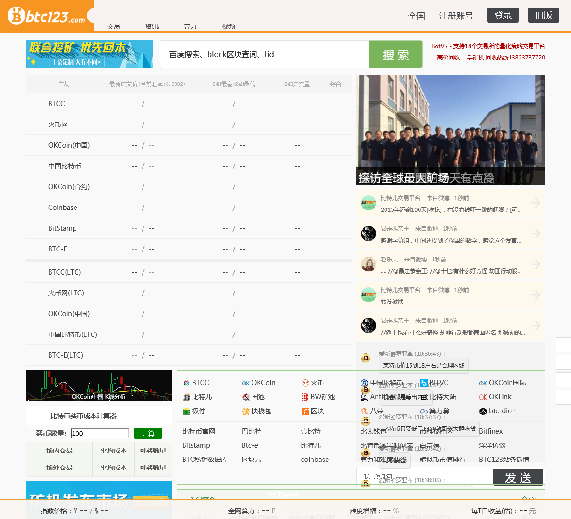Open arrow on the 2015年还剩100天 weibo post
The width and height of the screenshot is (571, 519).
pyautogui.click(x=536, y=203)
